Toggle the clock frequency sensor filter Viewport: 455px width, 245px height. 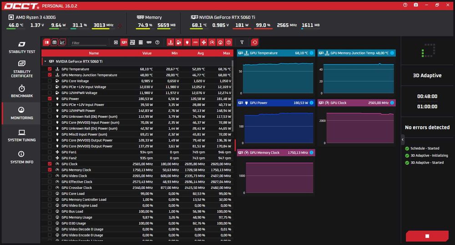(x=212, y=42)
